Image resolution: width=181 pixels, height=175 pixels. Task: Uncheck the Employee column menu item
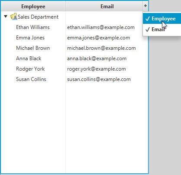tap(162, 19)
